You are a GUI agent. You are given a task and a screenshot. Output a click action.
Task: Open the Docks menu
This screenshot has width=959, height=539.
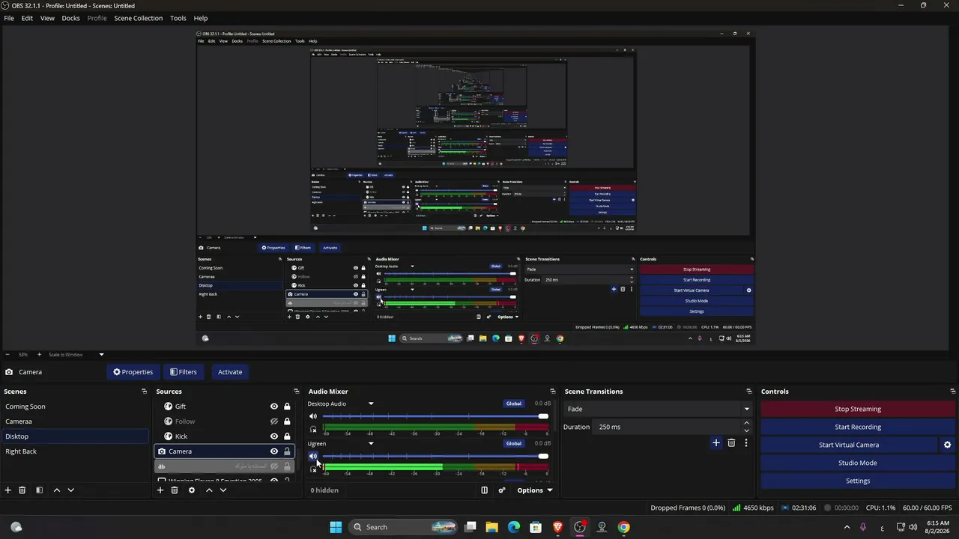click(70, 18)
